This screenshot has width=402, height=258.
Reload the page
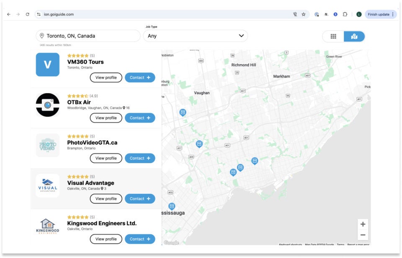click(28, 14)
